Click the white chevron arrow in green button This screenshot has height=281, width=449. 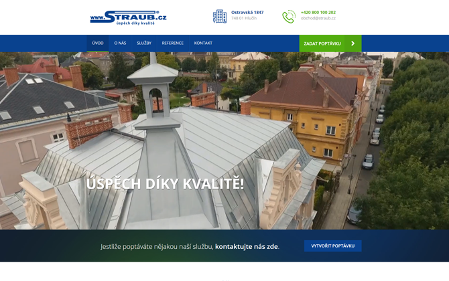tap(353, 43)
